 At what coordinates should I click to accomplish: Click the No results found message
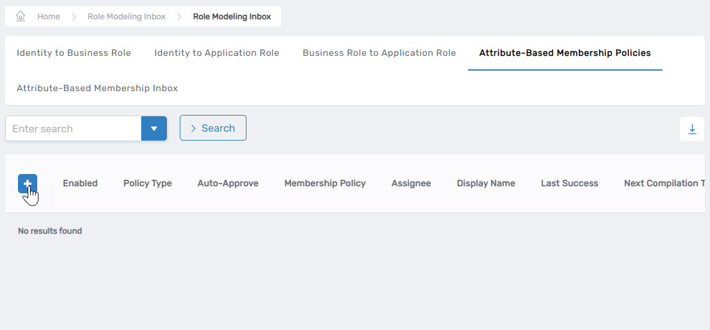coord(50,231)
